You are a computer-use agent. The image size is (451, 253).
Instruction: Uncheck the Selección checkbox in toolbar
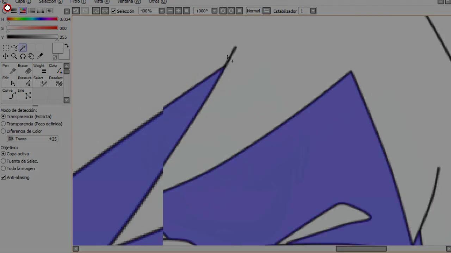[113, 11]
